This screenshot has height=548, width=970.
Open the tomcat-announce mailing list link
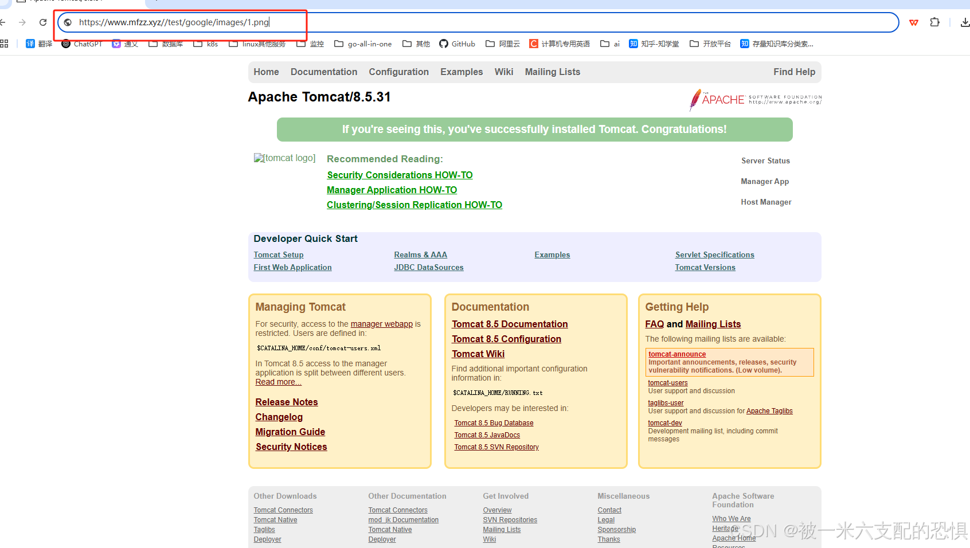[x=677, y=354]
